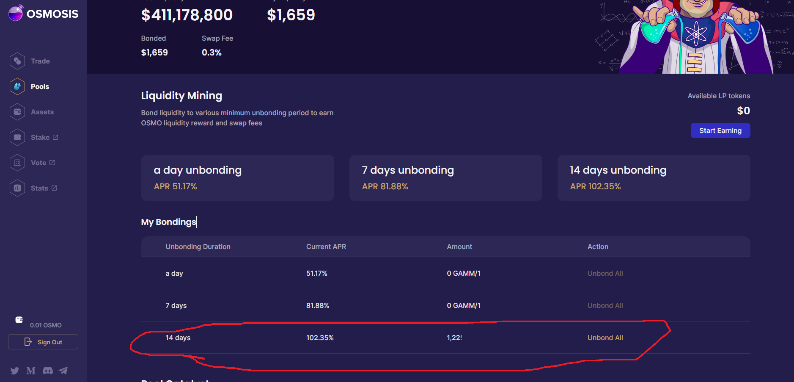This screenshot has width=794, height=382.
Task: Click the Start Earning button
Action: tap(720, 130)
